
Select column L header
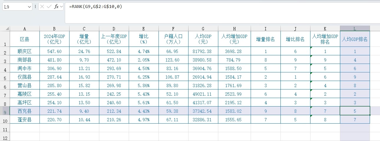click(355, 29)
